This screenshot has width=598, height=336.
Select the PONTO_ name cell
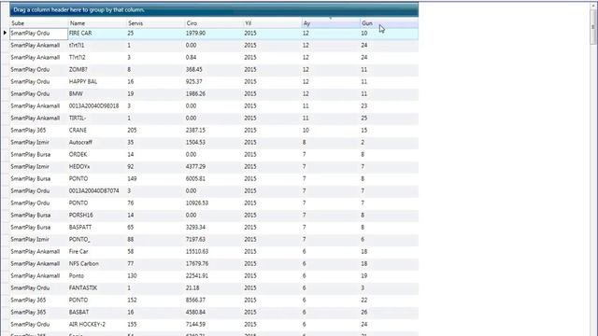(x=97, y=240)
